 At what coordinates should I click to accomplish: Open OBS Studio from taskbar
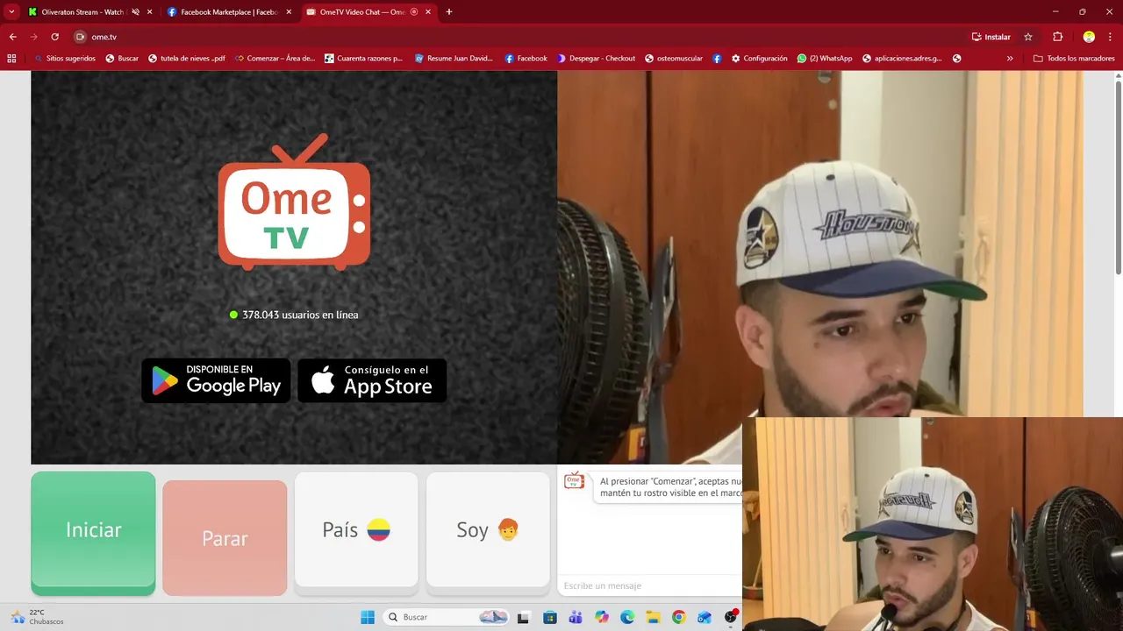(x=731, y=617)
